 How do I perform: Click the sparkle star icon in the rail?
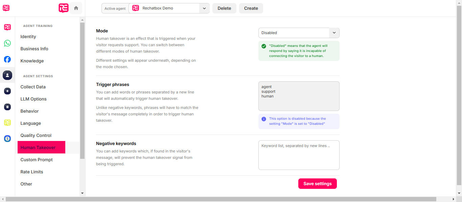[x=7, y=91]
